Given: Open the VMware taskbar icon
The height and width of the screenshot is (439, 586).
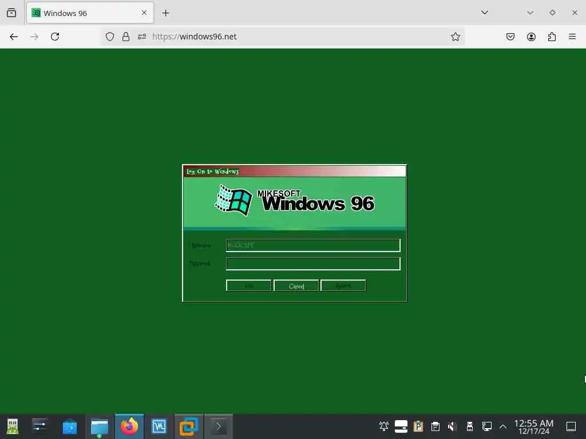Looking at the screenshot, I should (189, 426).
